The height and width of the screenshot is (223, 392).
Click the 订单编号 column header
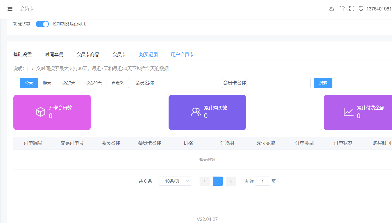click(x=33, y=143)
